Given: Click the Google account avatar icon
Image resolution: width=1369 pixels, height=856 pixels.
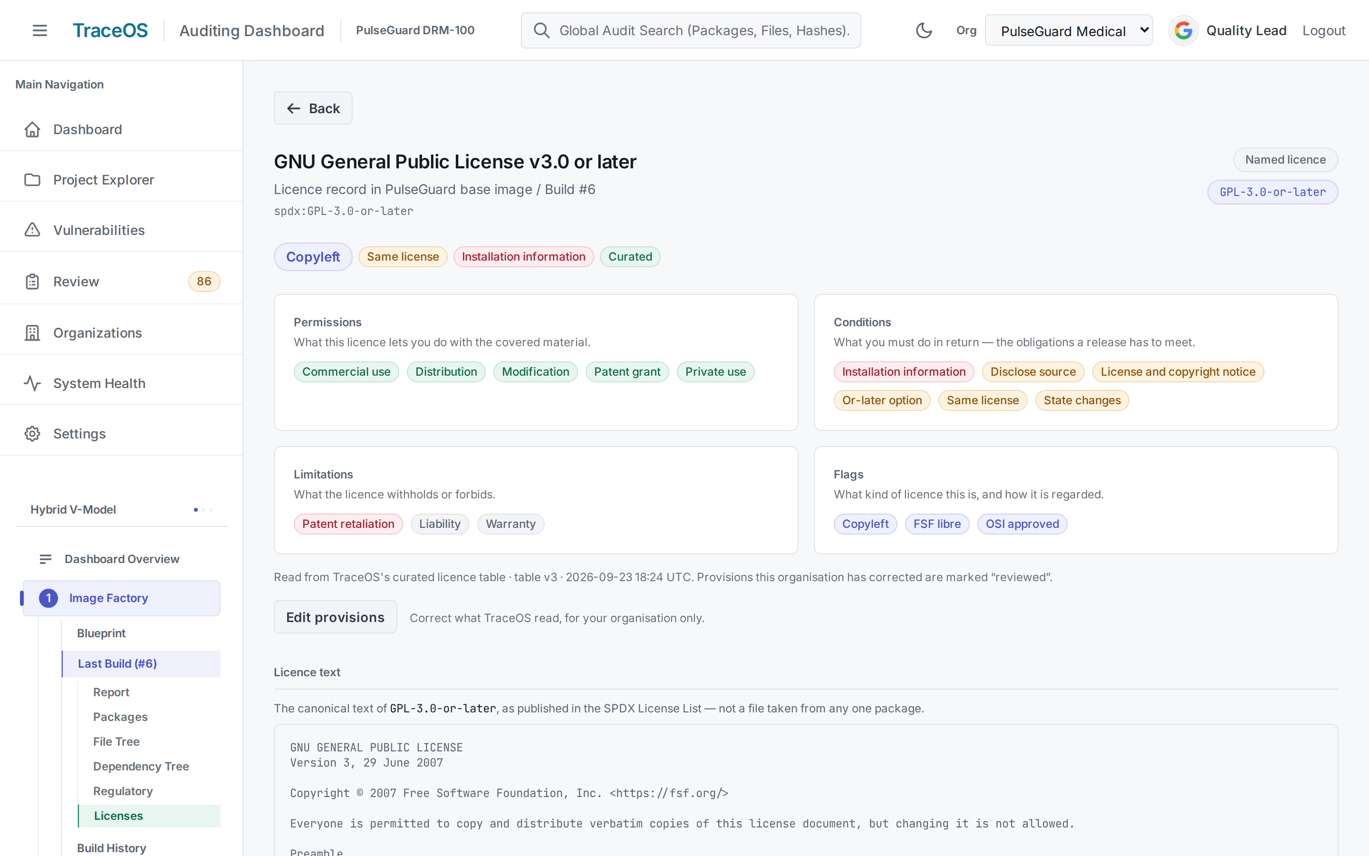Looking at the screenshot, I should pyautogui.click(x=1183, y=30).
